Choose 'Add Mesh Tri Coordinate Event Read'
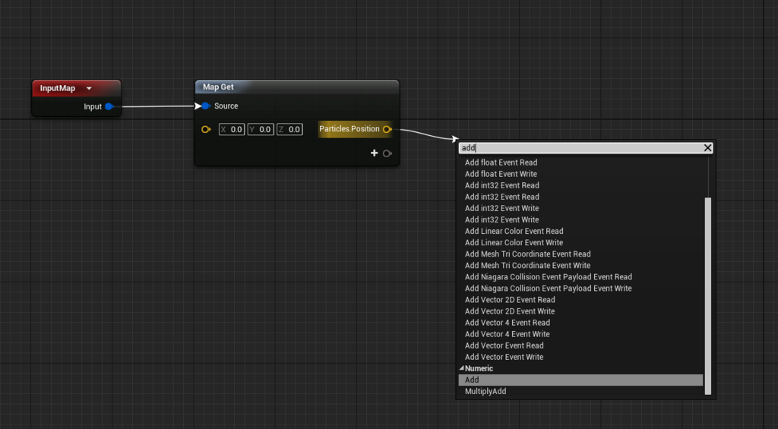The width and height of the screenshot is (778, 429). (x=527, y=254)
